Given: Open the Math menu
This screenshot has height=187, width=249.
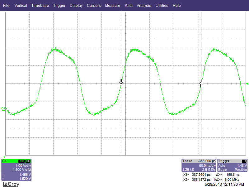Looking at the screenshot, I should click(129, 6).
